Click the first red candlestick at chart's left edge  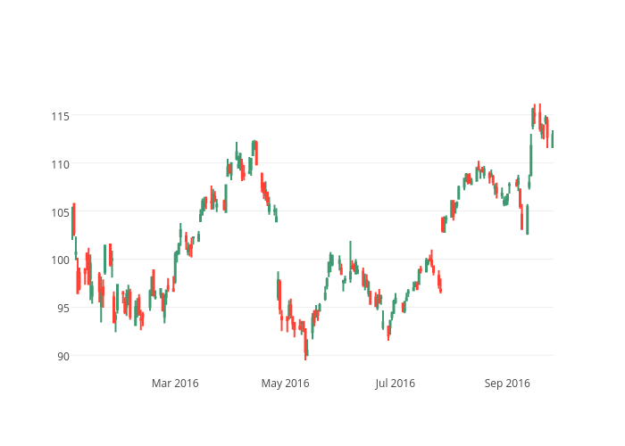(74, 219)
